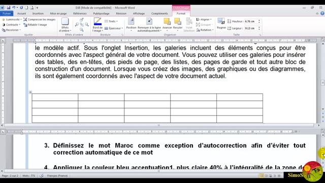This screenshot has width=325, height=183.
Task: Open the Contraste dropdown
Action: 11,25
